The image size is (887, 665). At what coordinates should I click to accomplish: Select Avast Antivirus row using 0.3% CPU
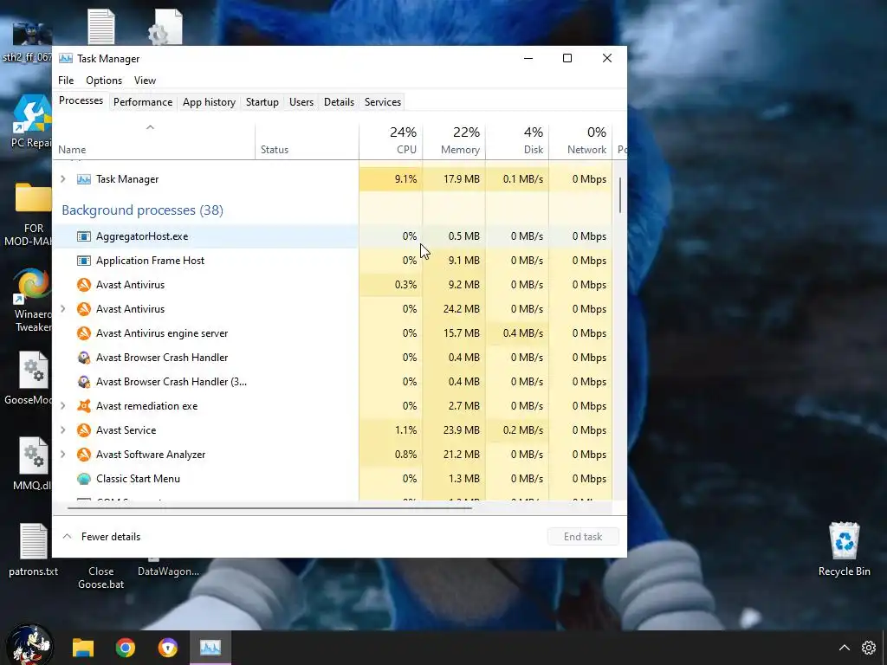[x=332, y=285]
